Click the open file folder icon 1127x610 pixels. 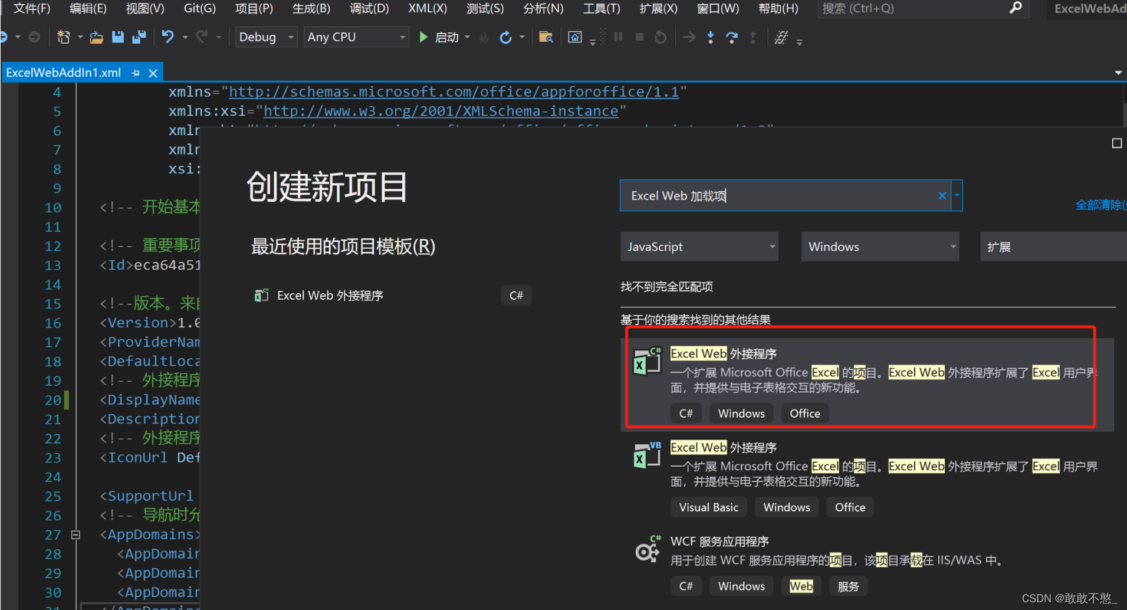[x=96, y=37]
